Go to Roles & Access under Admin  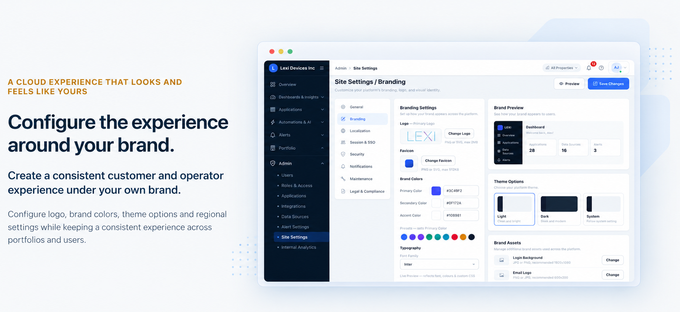point(297,185)
